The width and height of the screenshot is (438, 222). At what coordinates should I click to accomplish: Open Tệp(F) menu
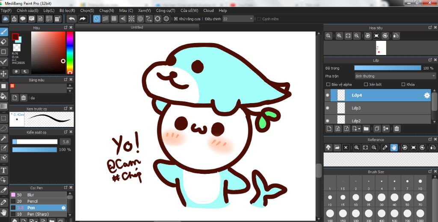(6, 11)
